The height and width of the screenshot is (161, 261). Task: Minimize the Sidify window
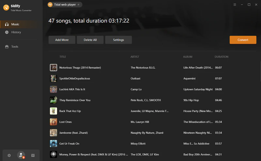[x=242, y=5]
